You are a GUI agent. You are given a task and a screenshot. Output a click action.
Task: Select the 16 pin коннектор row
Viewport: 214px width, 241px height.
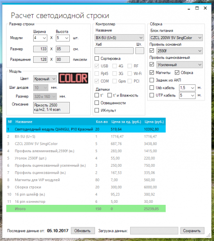pyautogui.click(x=86, y=201)
